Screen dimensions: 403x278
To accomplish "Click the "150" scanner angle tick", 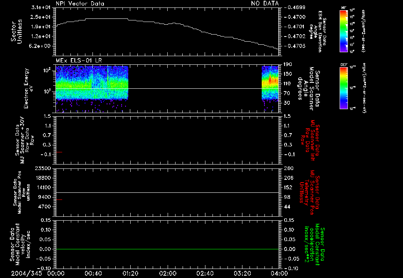I will click(x=288, y=74).
